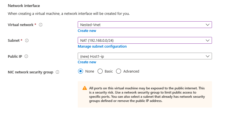
Task: Choose the Advanced security group option
Action: coord(119,71)
